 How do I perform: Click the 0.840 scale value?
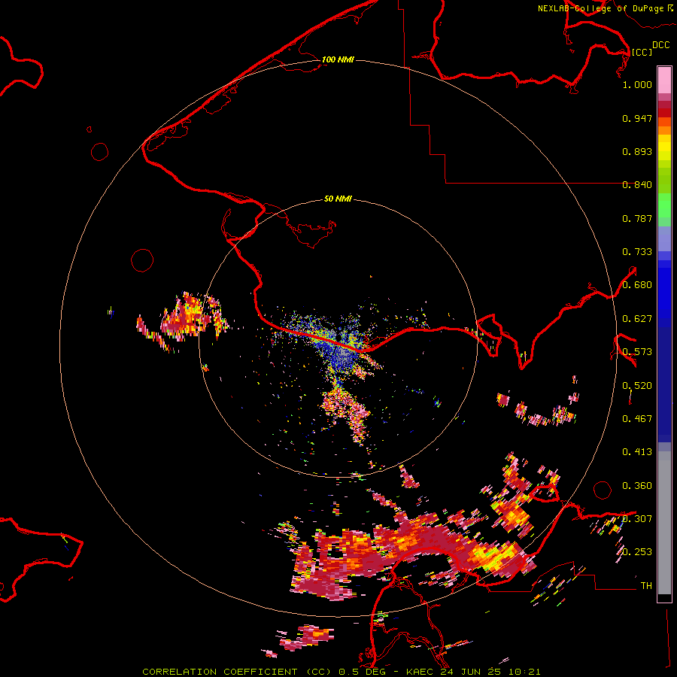click(637, 185)
